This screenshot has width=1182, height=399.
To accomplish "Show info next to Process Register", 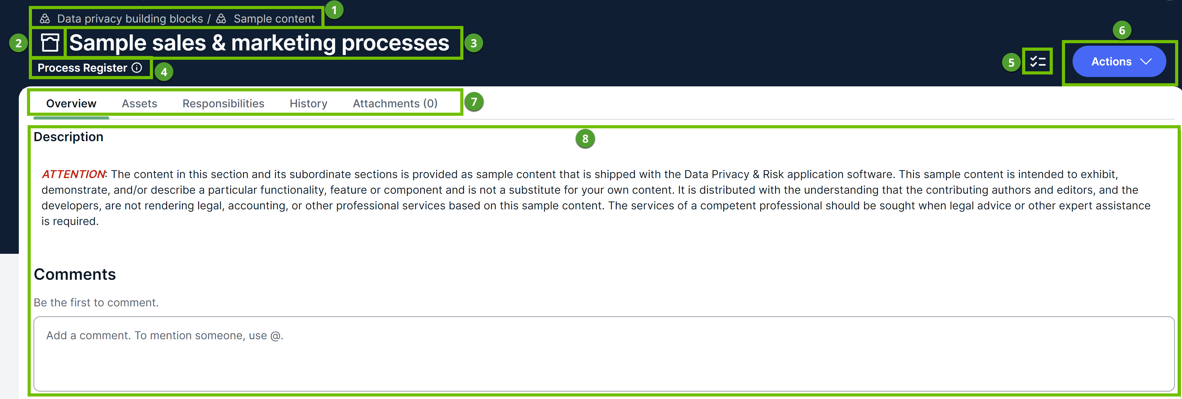I will (x=137, y=68).
